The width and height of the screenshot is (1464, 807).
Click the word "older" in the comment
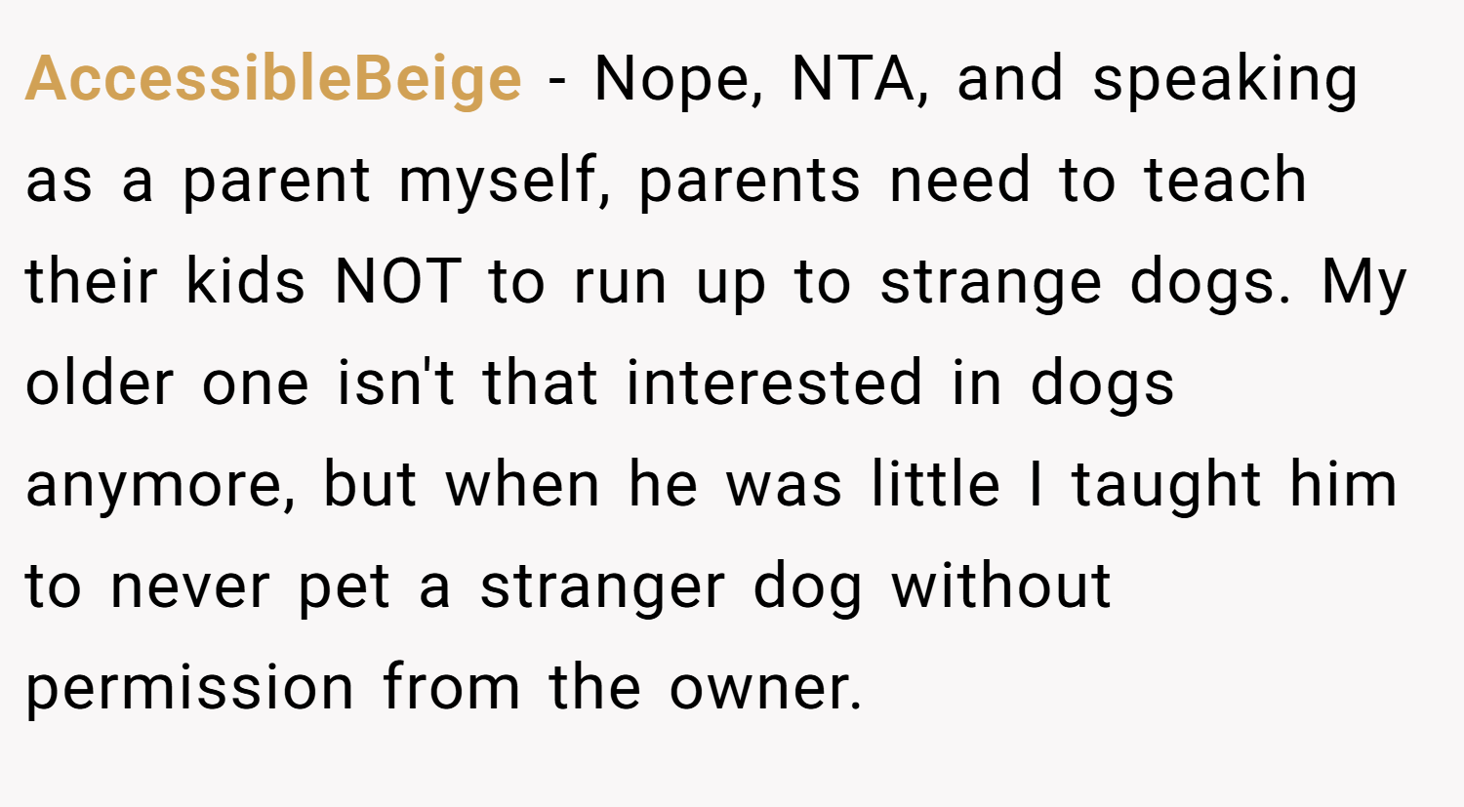tap(100, 383)
